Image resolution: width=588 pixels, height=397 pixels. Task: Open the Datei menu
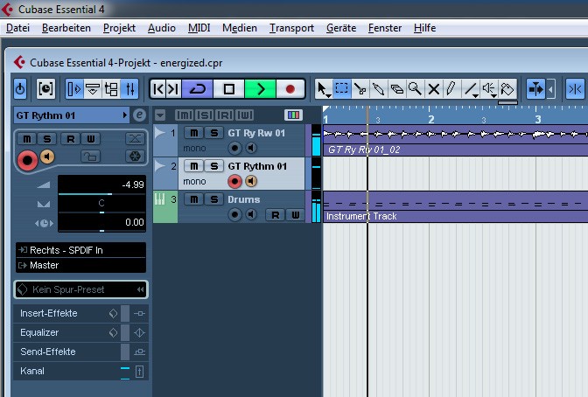(18, 28)
